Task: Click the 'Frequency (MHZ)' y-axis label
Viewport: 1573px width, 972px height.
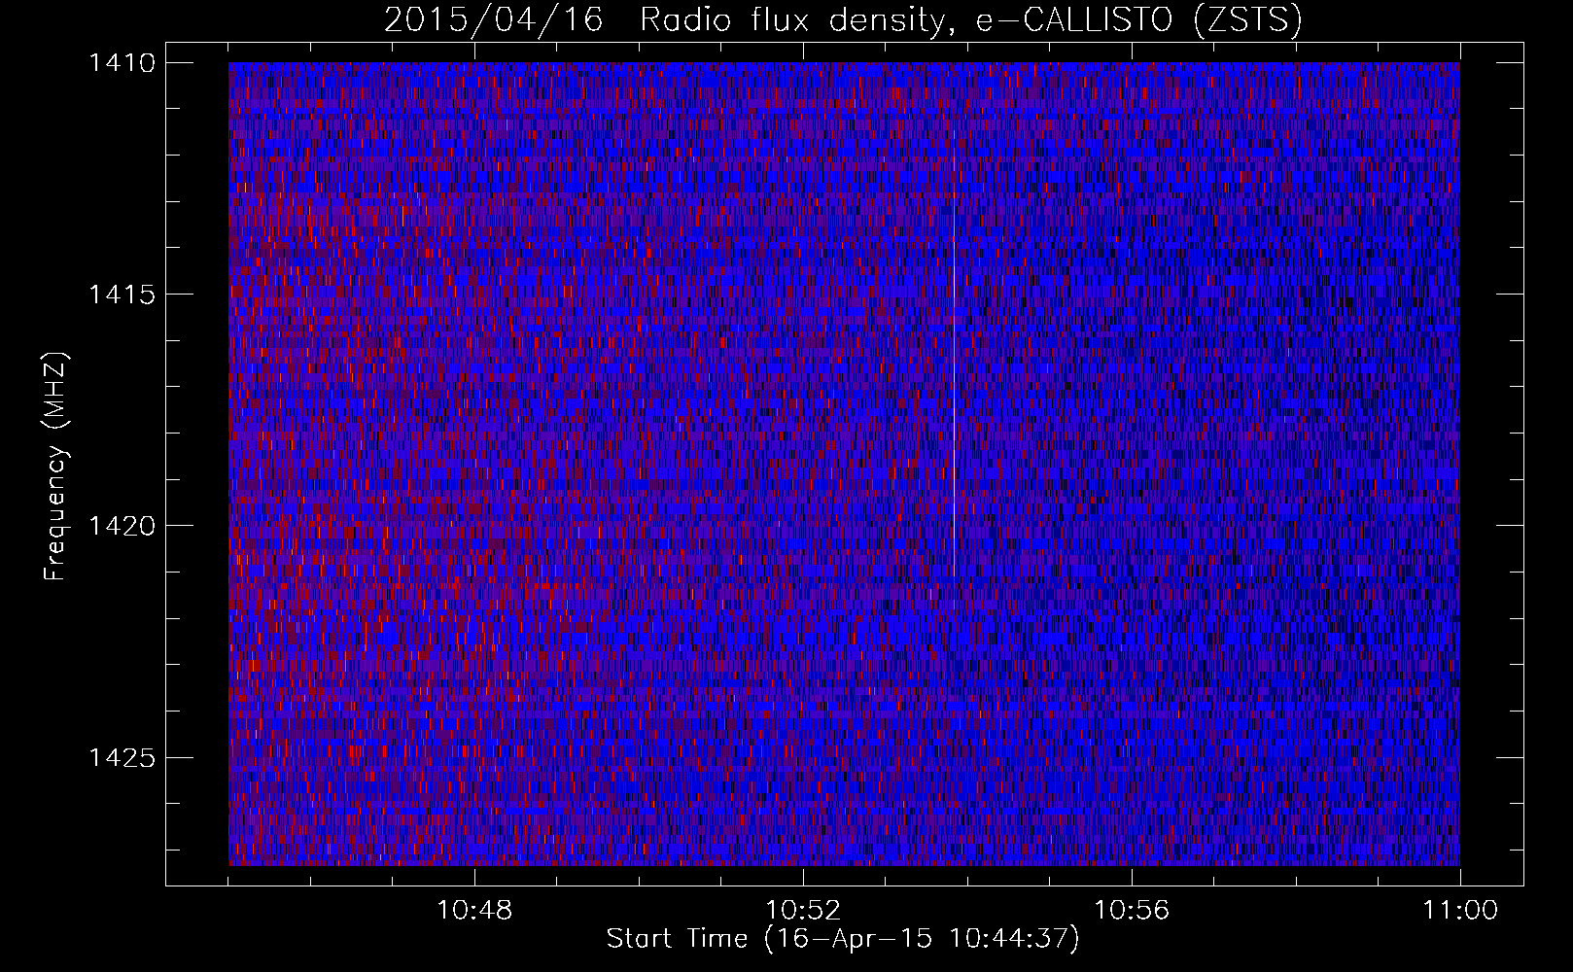Action: tap(55, 467)
